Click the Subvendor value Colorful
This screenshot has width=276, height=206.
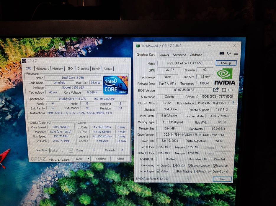[x=169, y=97]
